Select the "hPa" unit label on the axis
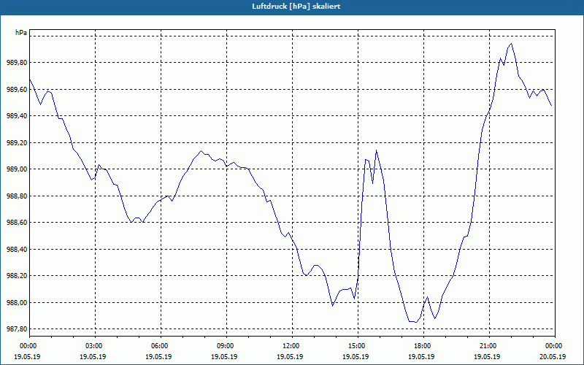The image size is (584, 365). 21,32
